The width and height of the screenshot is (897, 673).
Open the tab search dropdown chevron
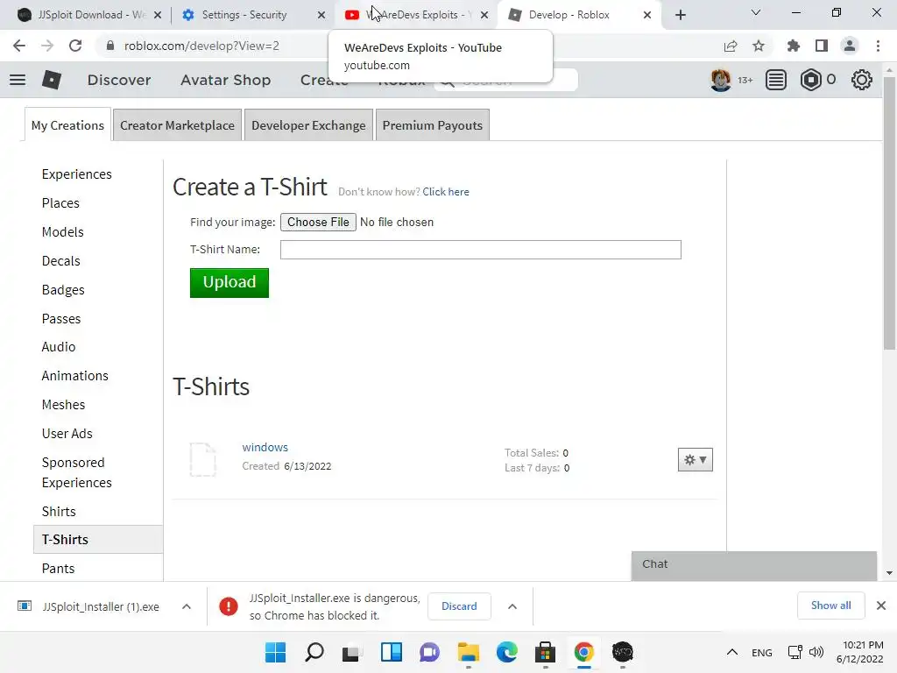(x=756, y=12)
